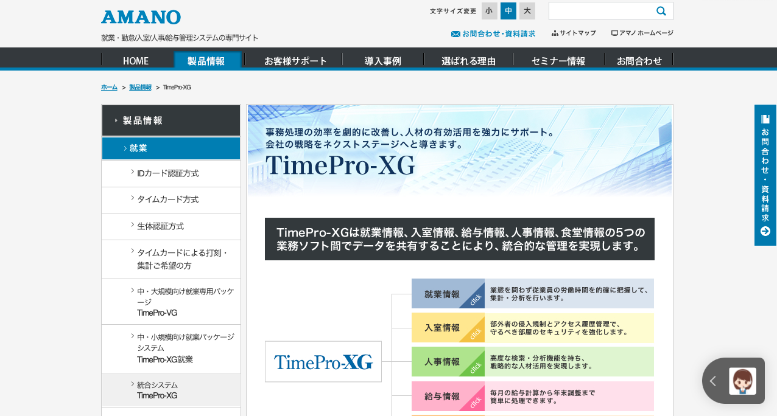Collapse the chat widget with the left arrow

click(x=713, y=381)
